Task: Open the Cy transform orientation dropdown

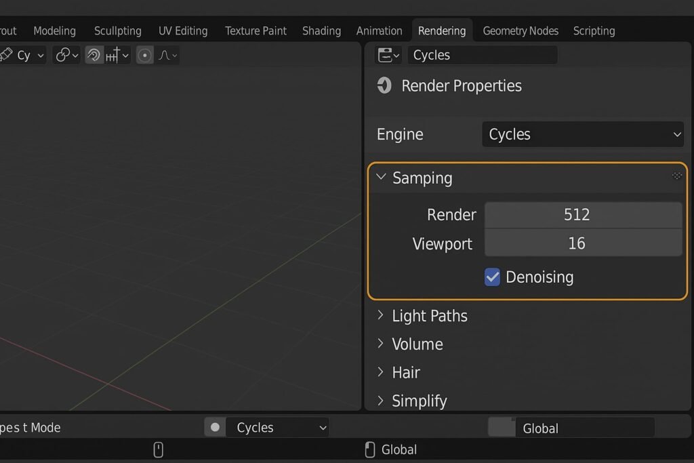Action: click(x=22, y=56)
